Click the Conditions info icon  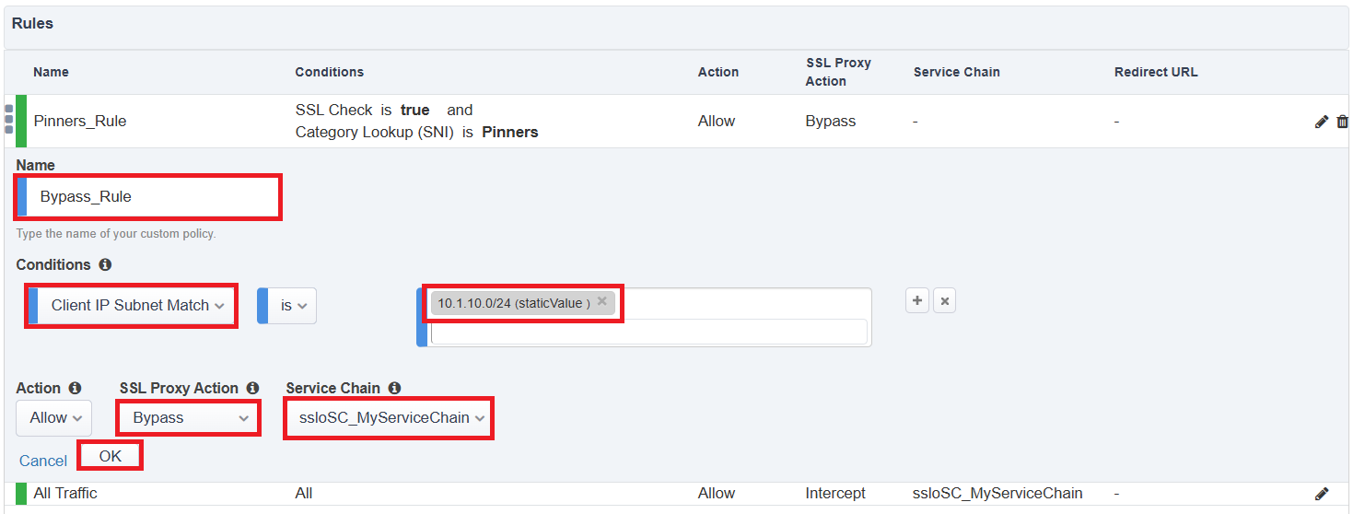point(105,264)
